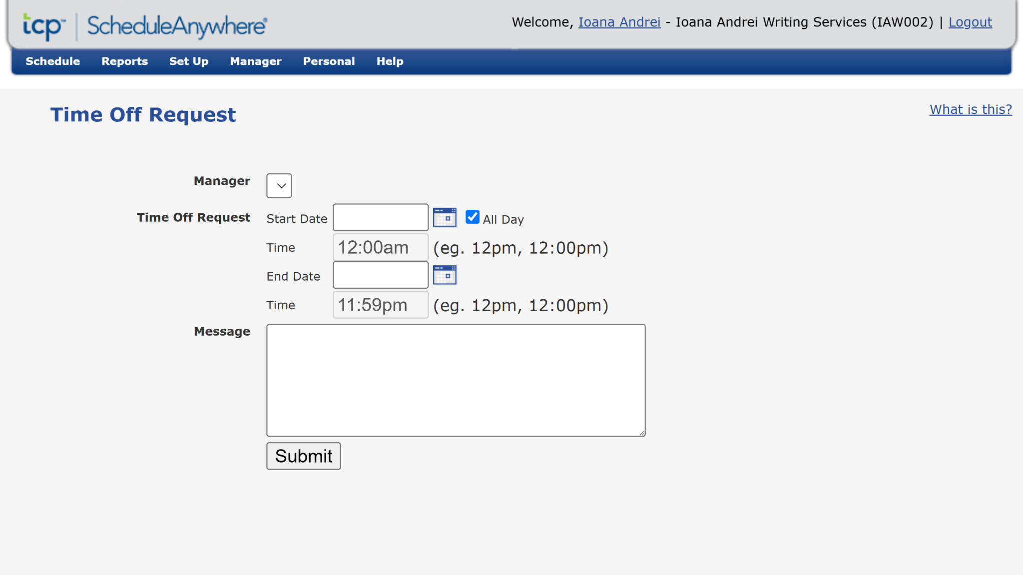Click the Start Date input field
The width and height of the screenshot is (1023, 575).
coord(380,217)
